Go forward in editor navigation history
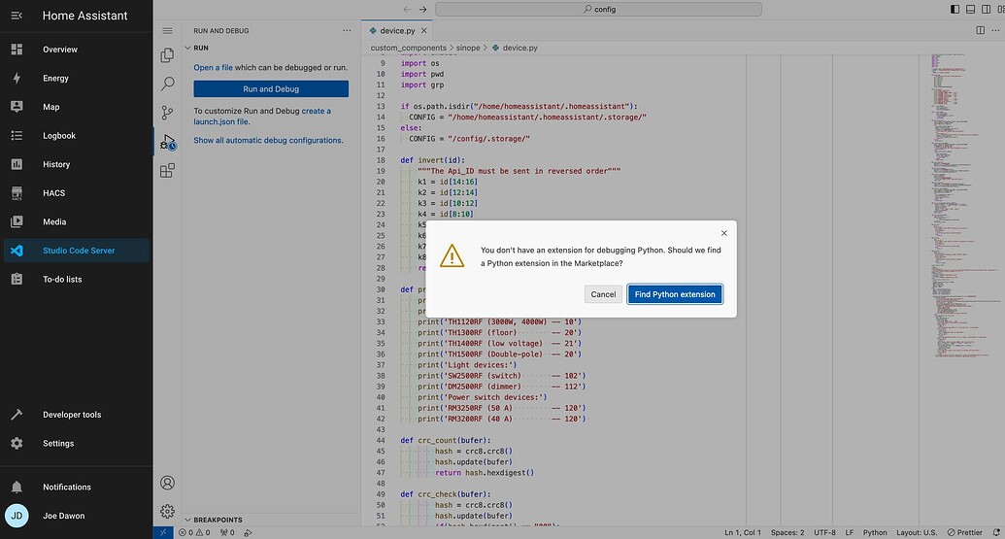Screen dimensions: 1005x539 click(422, 9)
